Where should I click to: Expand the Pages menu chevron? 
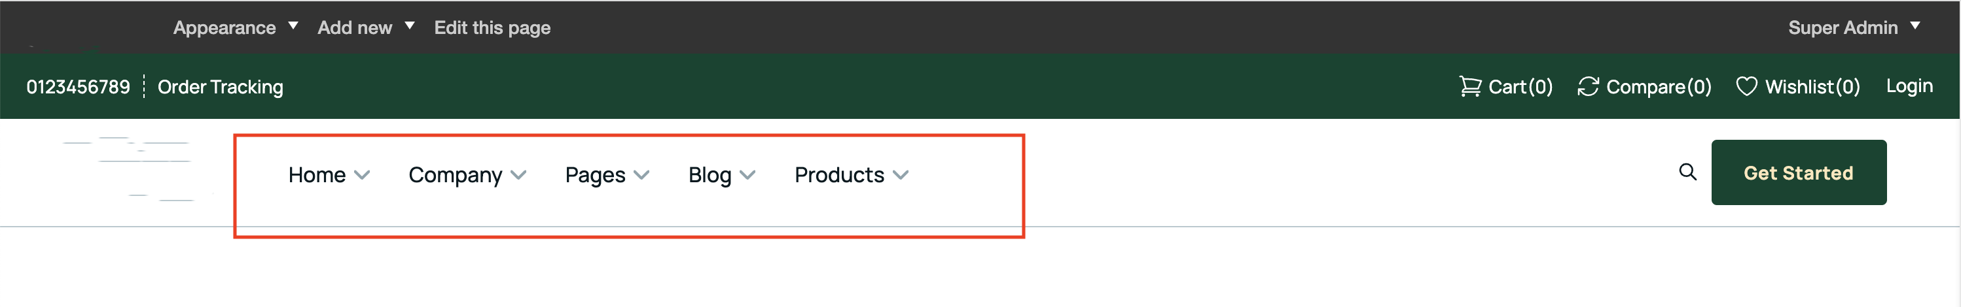coord(641,175)
